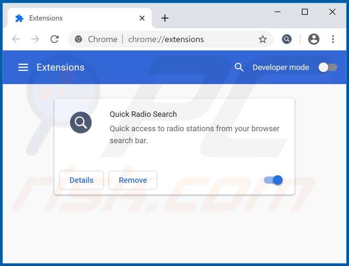Open Chrome's three-dot customize menu
This screenshot has height=266, width=349.
pos(333,39)
